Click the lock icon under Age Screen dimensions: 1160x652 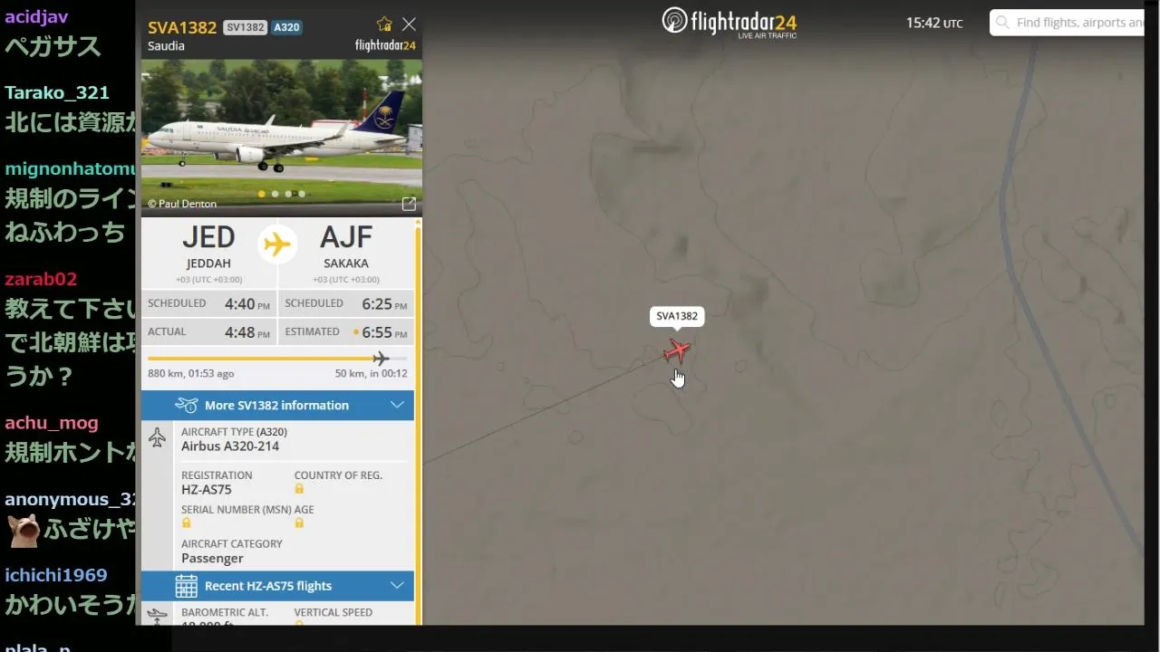click(299, 523)
